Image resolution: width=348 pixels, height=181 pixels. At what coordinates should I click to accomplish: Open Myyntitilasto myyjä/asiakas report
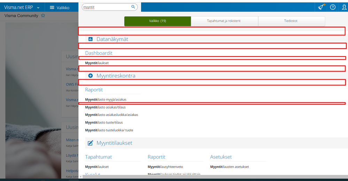[106, 100]
